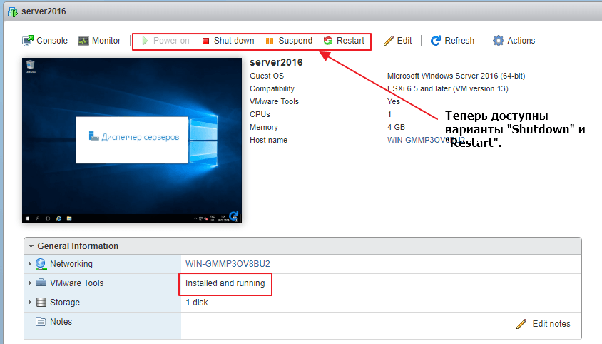
Task: Select the Actions menu label
Action: 521,41
